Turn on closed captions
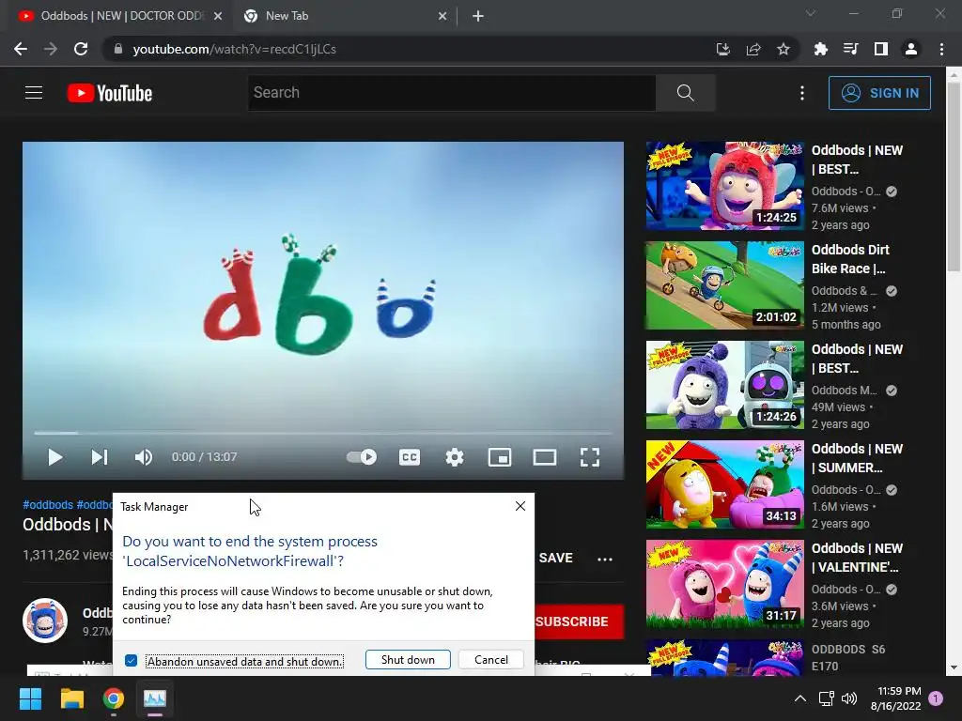This screenshot has height=721, width=962. tap(410, 457)
